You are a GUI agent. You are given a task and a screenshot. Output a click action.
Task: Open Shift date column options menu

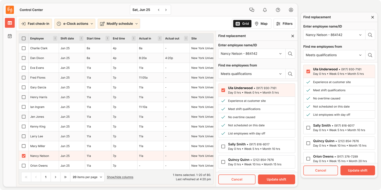(81, 38)
